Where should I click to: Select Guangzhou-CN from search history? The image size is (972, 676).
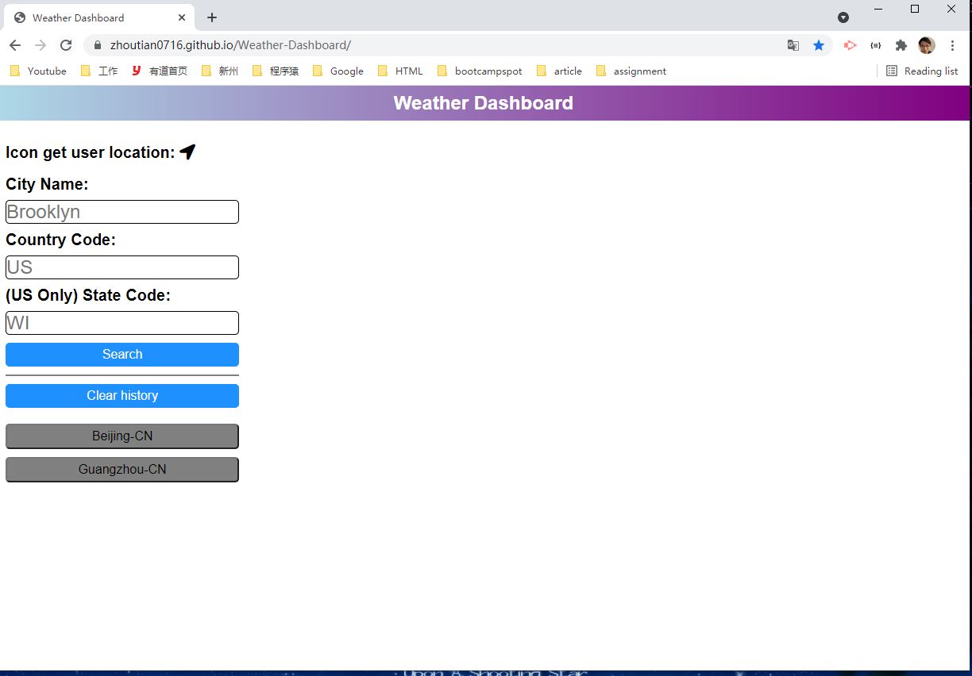click(x=122, y=470)
